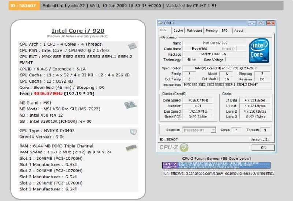Click the Core Speed value 4036.07 MHz

tap(198, 100)
